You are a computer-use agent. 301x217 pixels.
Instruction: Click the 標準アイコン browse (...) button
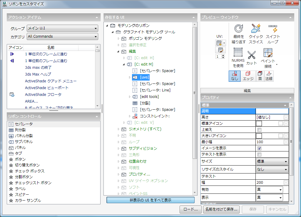tap(281, 123)
